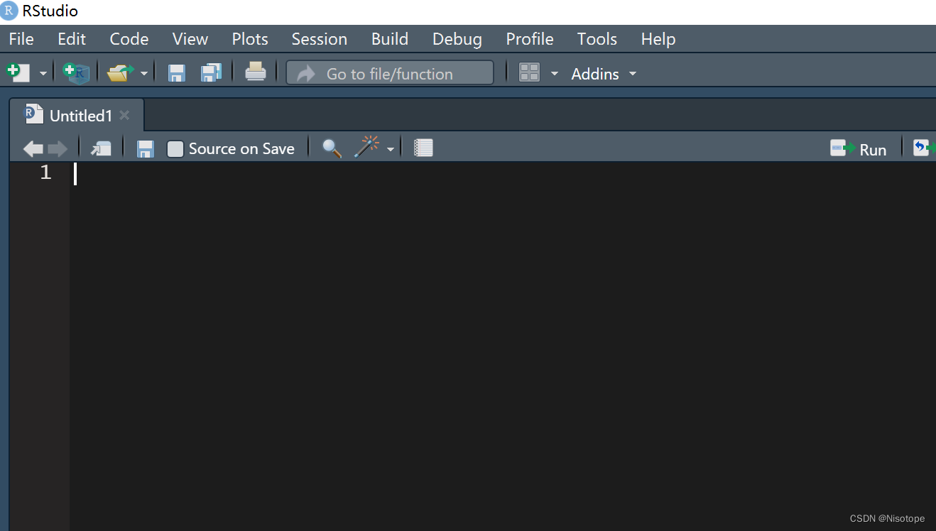
Task: Expand the Code Tools dropdown arrow
Action: (390, 149)
